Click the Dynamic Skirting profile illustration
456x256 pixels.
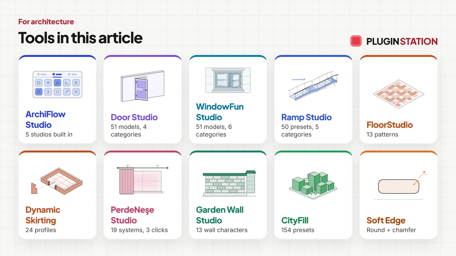coord(57,181)
